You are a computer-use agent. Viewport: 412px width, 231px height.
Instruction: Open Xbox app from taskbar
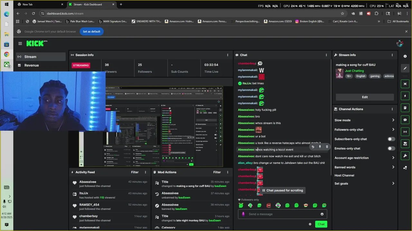[x=6, y=64]
